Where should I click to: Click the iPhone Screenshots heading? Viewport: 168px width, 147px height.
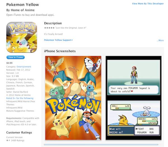(60, 51)
